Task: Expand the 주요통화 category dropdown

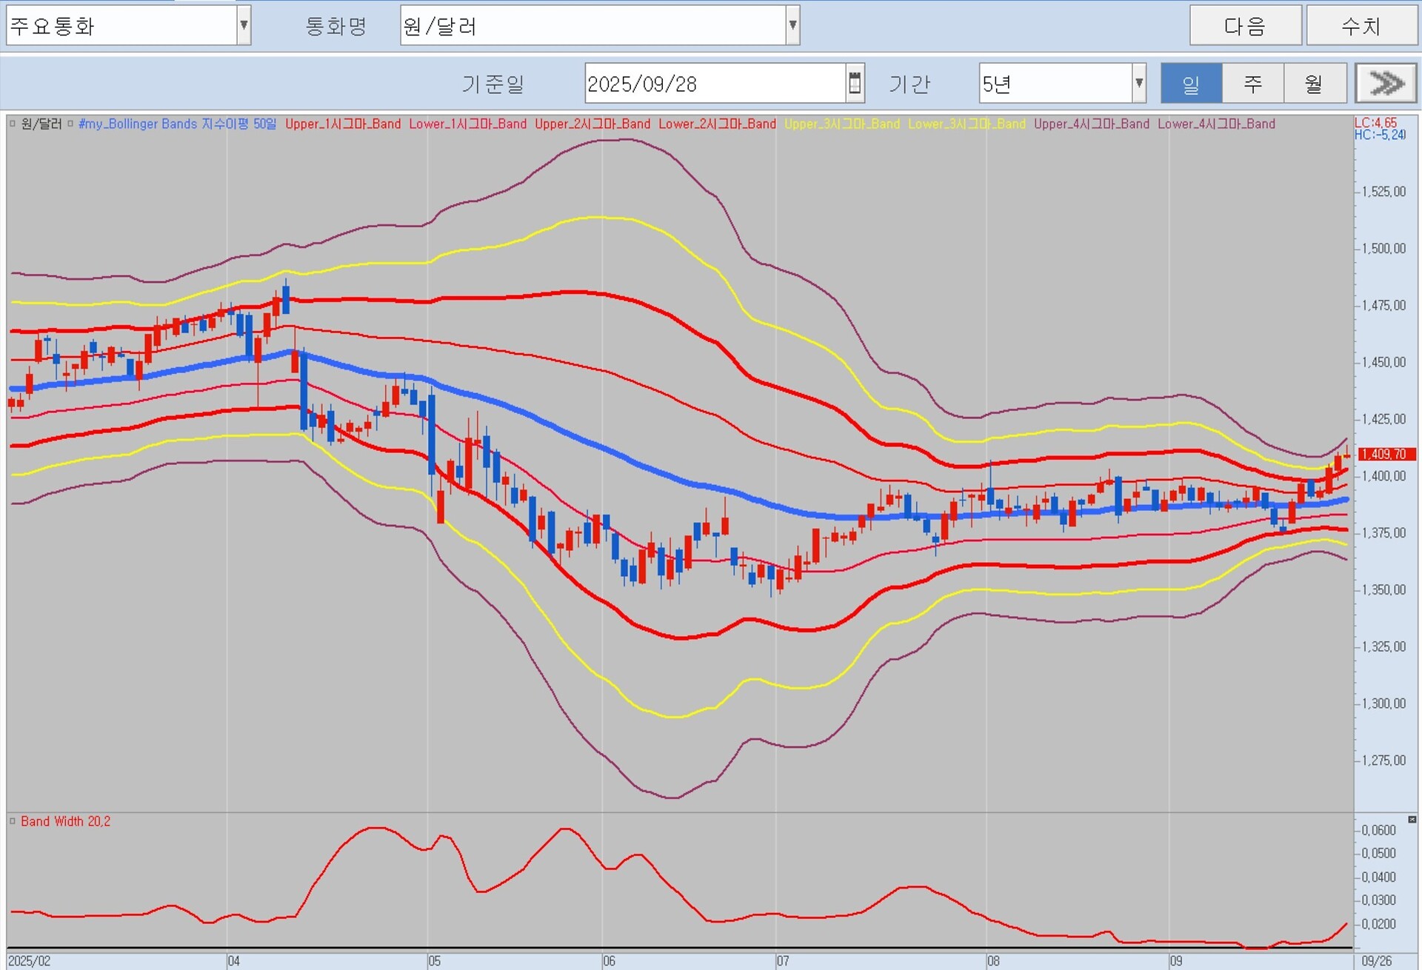Action: coord(244,25)
